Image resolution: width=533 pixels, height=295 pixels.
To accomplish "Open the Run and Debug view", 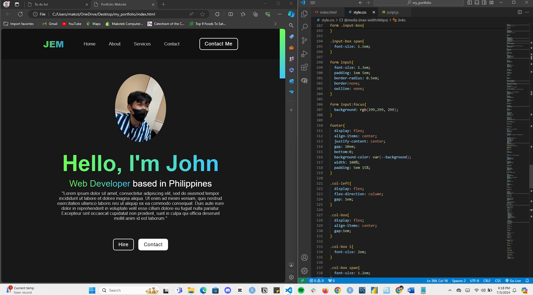I will pos(304,54).
